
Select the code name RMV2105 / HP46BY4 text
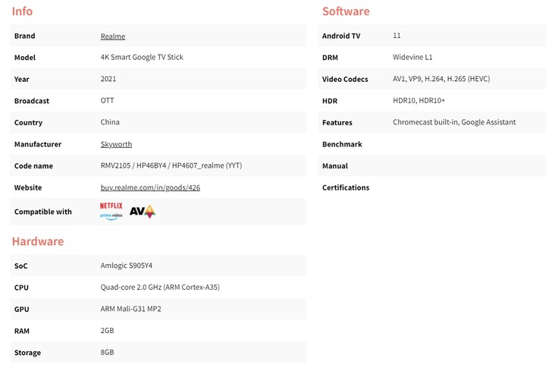(x=133, y=165)
